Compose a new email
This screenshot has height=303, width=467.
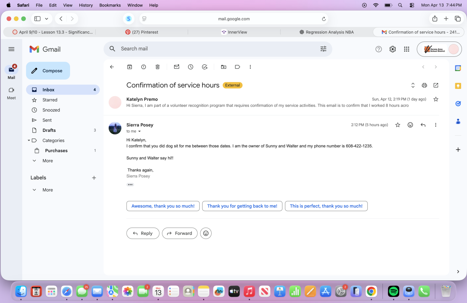[48, 71]
